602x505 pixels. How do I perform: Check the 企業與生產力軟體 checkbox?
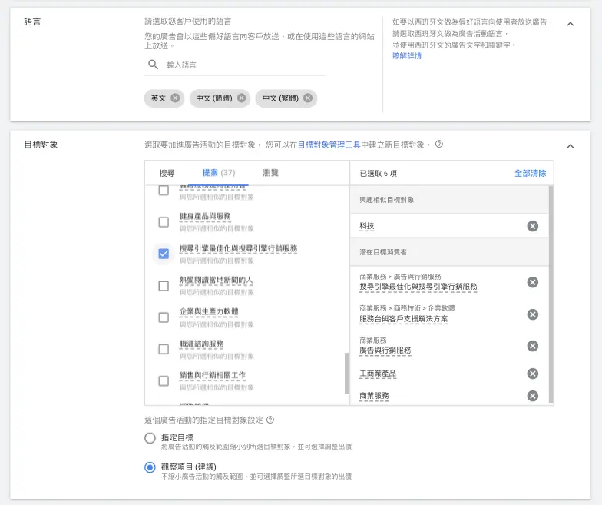tap(164, 317)
